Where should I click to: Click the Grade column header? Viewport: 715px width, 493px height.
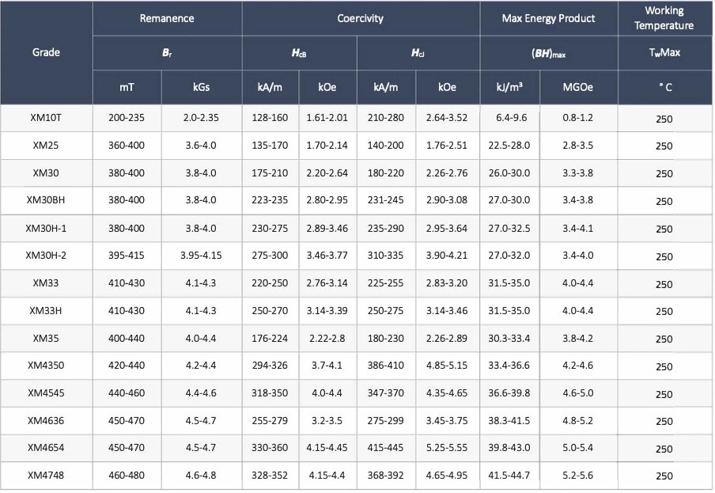[x=46, y=52]
